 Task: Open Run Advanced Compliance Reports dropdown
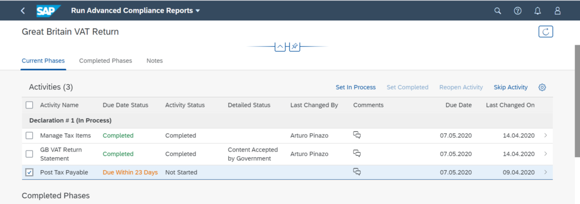point(135,11)
